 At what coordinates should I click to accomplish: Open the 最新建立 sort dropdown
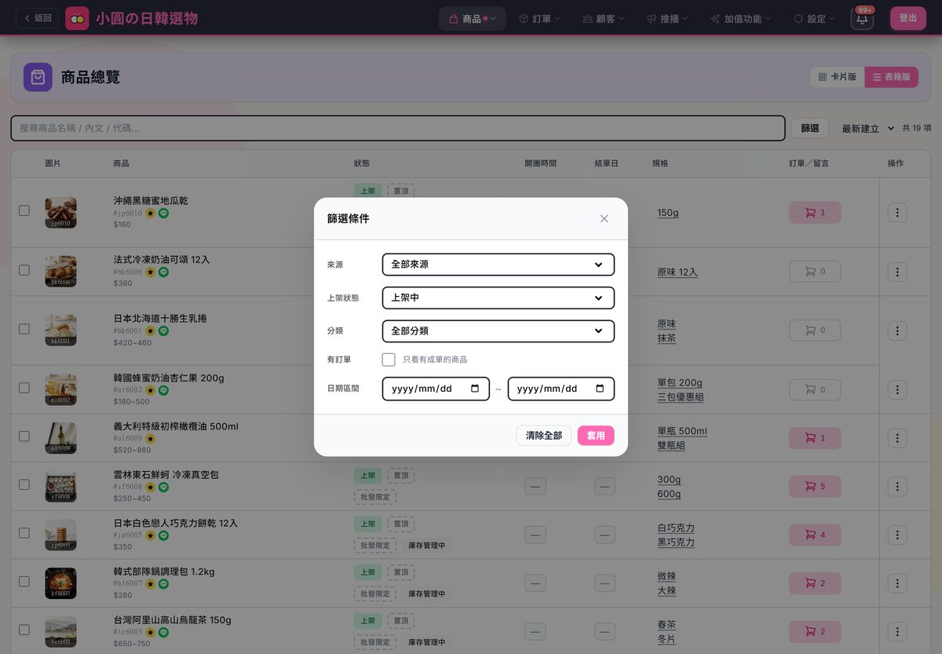(867, 128)
